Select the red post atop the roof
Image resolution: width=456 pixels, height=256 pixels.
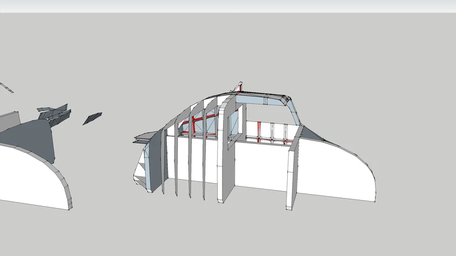tap(240, 88)
